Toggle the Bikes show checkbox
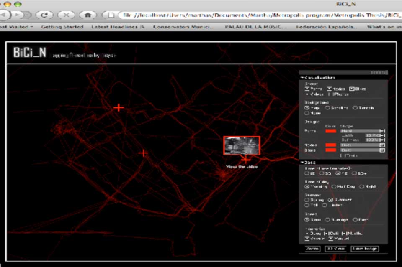 point(352,89)
